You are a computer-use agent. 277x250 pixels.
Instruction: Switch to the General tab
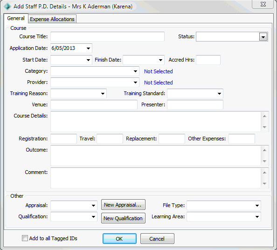click(x=16, y=18)
